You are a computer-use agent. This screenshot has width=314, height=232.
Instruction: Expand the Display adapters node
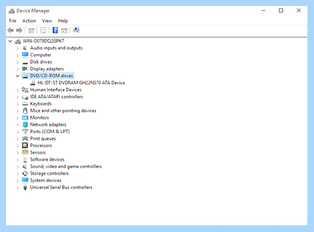[18, 69]
